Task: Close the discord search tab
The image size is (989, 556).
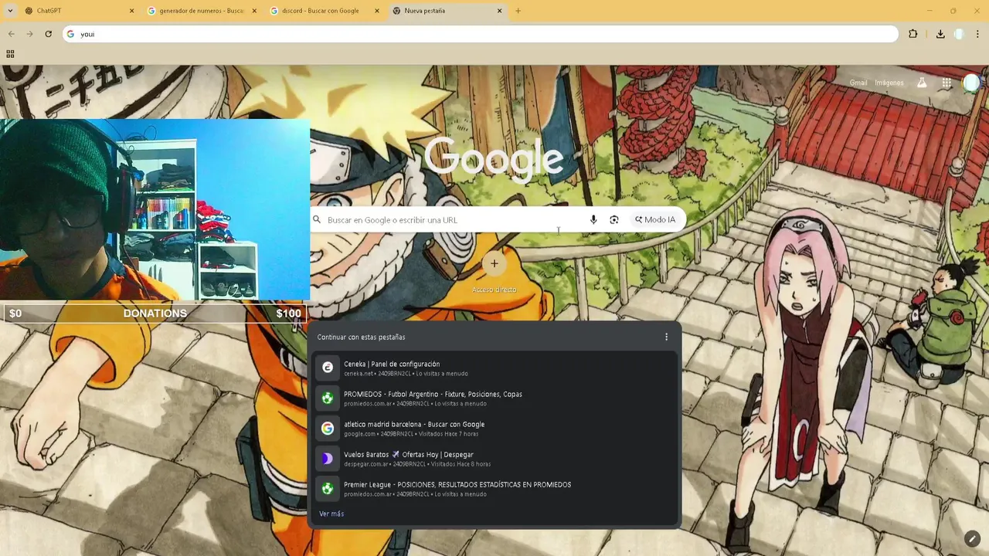Action: [377, 11]
